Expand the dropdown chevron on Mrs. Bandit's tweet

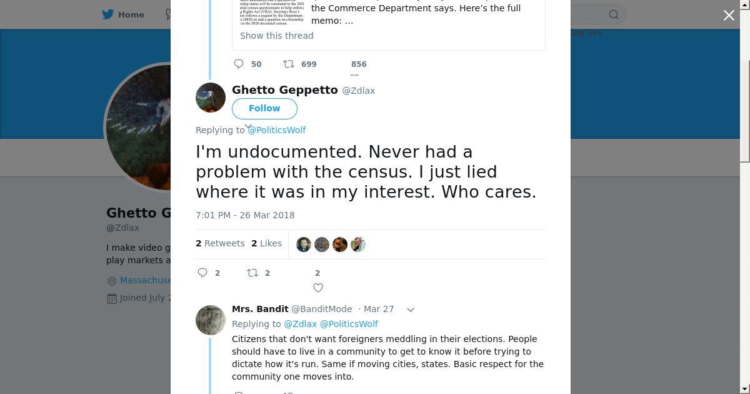(411, 310)
